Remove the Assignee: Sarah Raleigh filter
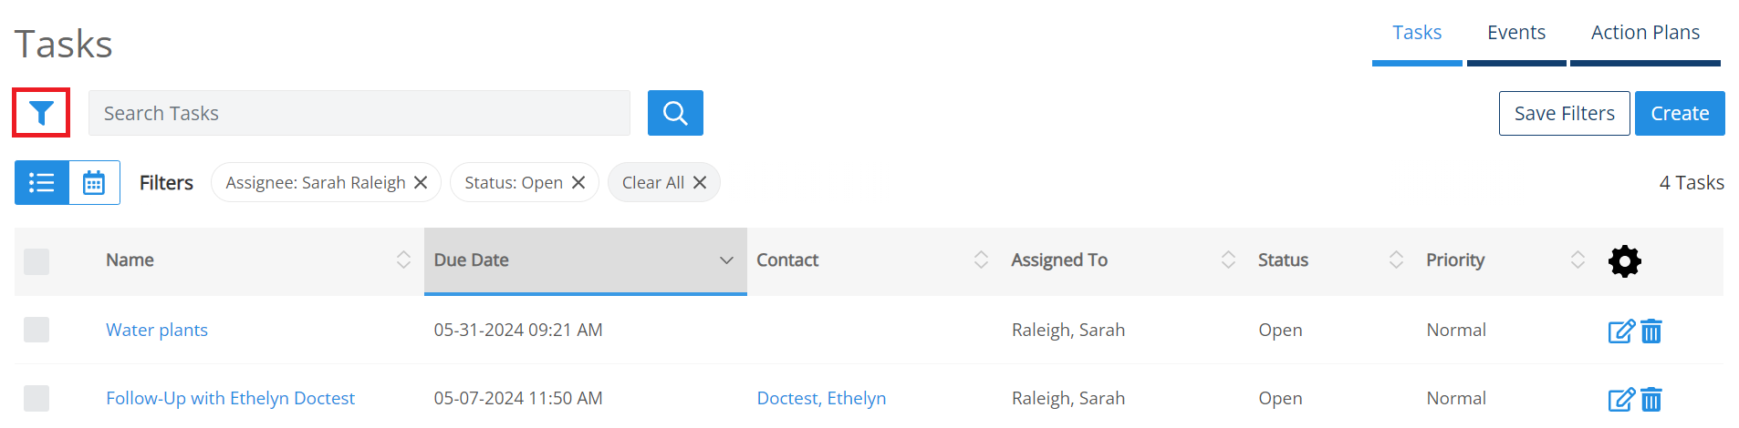Screen dimensions: 1739x428 coord(421,183)
